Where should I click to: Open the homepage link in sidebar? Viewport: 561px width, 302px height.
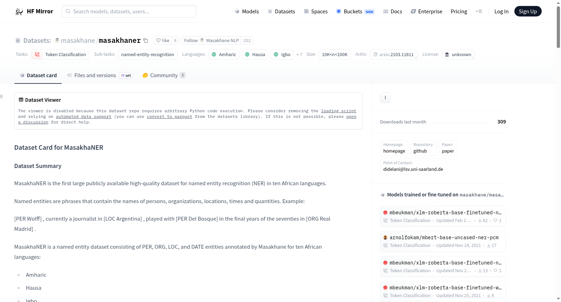[x=394, y=148]
